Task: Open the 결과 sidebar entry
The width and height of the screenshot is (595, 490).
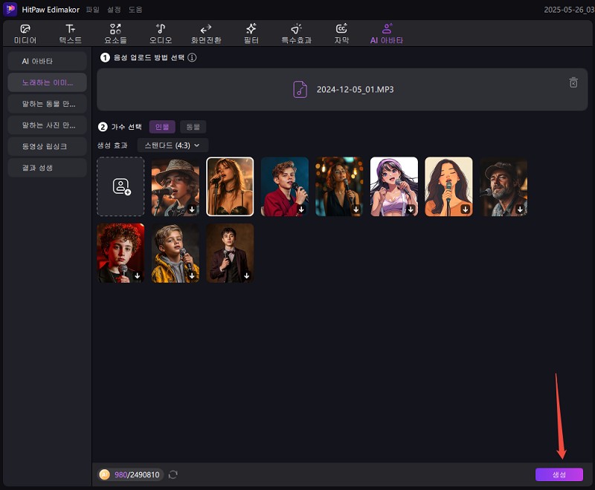Action: (x=47, y=168)
